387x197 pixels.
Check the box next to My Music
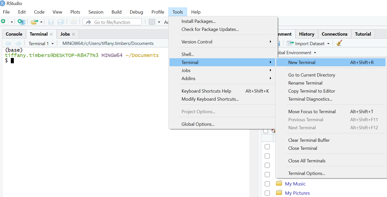tap(267, 184)
